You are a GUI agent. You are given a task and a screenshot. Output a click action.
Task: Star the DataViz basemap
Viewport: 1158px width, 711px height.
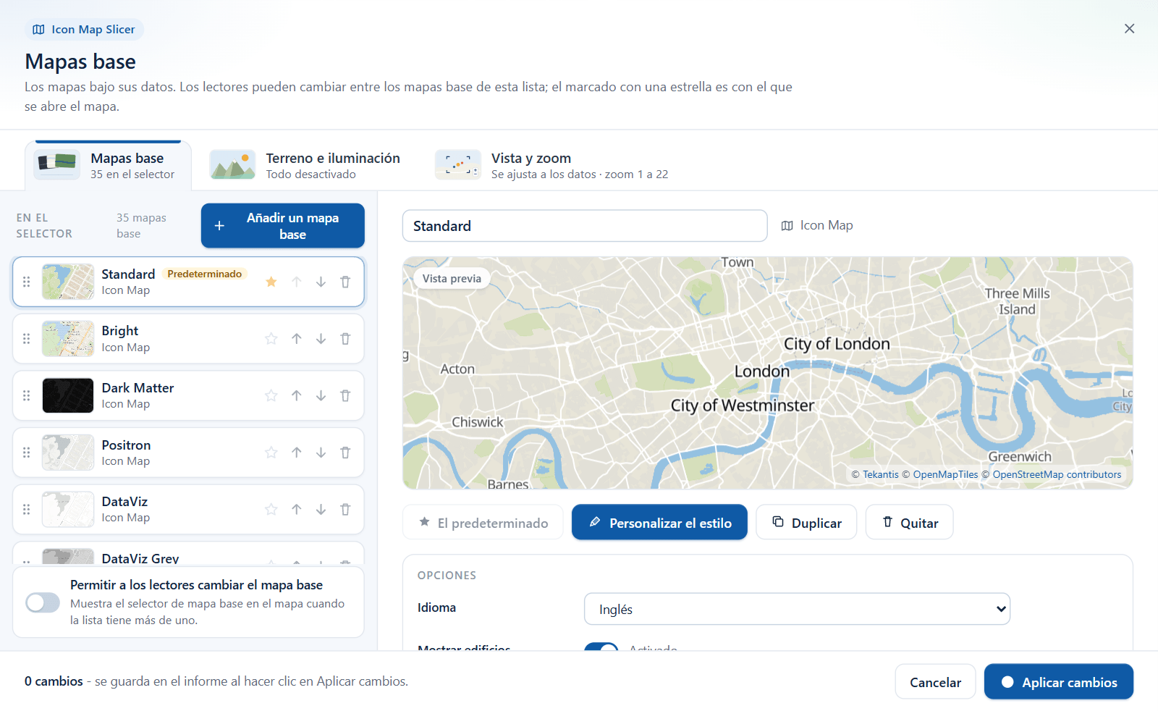(x=271, y=509)
